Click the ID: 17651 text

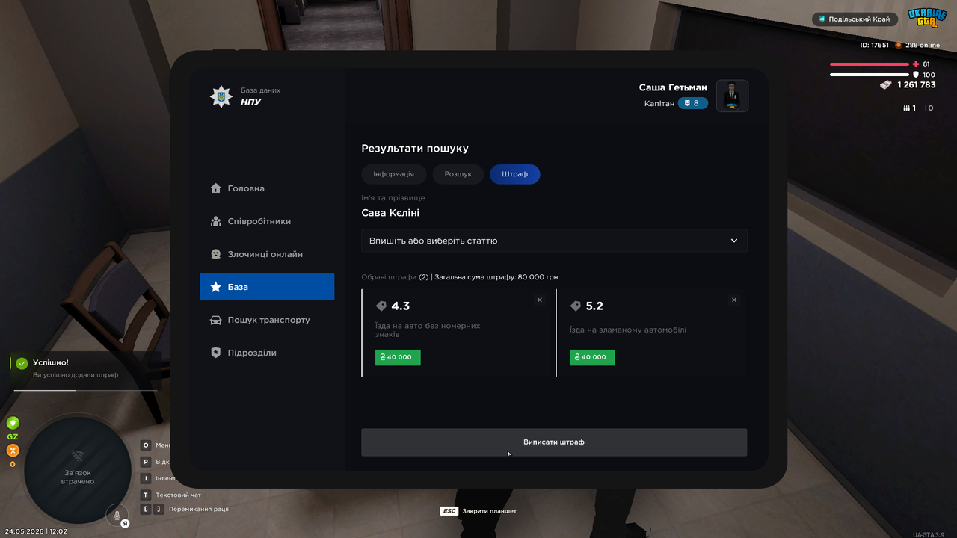click(x=875, y=46)
